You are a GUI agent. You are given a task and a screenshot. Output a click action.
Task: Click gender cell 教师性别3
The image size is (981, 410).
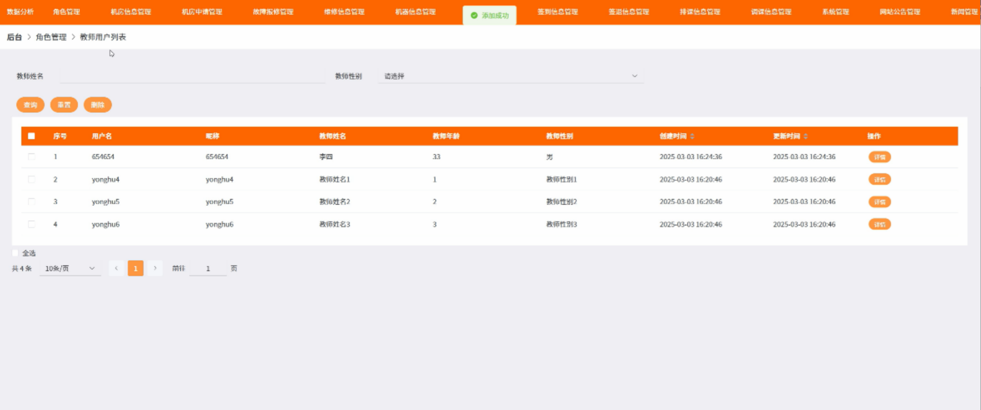click(x=561, y=224)
